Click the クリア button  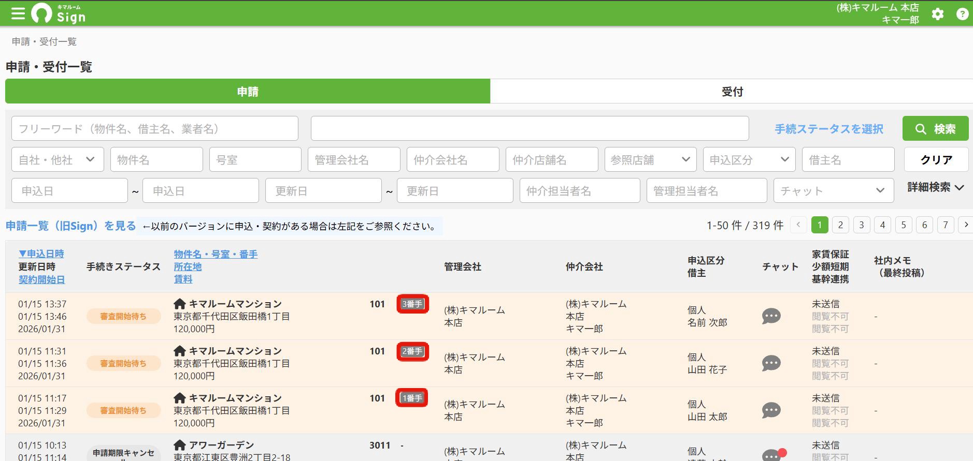click(936, 159)
